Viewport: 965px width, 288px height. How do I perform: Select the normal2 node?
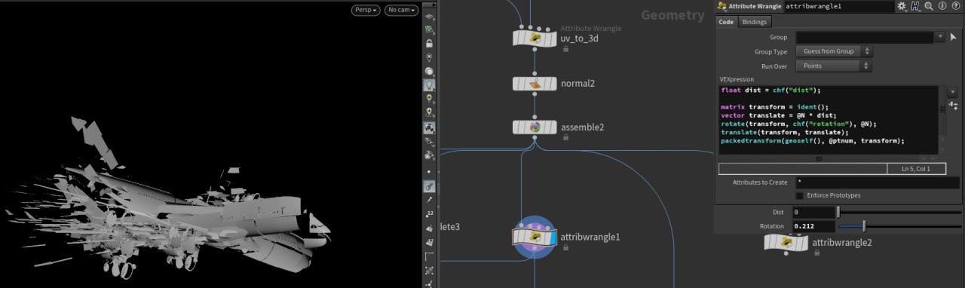click(x=535, y=84)
